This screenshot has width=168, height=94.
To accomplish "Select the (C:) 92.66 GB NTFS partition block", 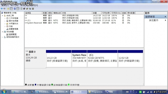I will coord(102,58).
